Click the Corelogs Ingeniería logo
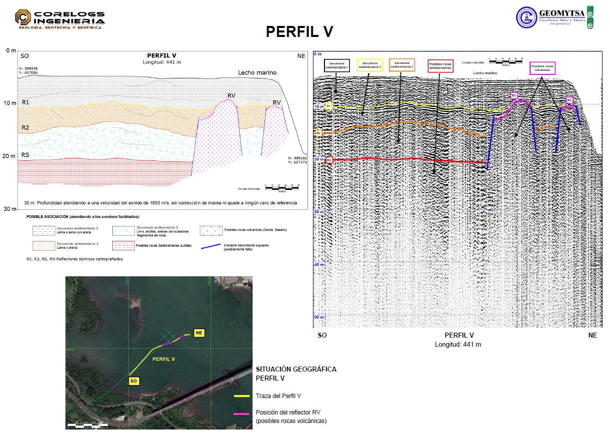Screen dimensions: 610x441 pyautogui.click(x=60, y=19)
